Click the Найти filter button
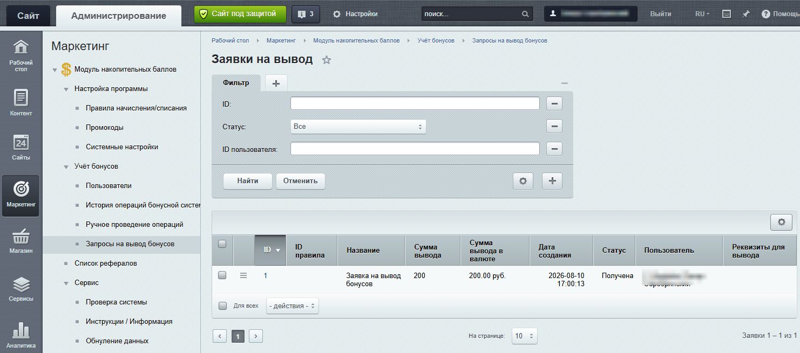Screen dimensions: 800x353 [248, 181]
